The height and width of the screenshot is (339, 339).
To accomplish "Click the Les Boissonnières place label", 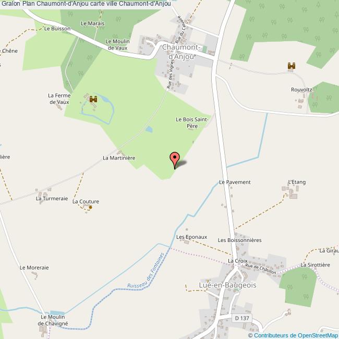I will coord(239,240).
